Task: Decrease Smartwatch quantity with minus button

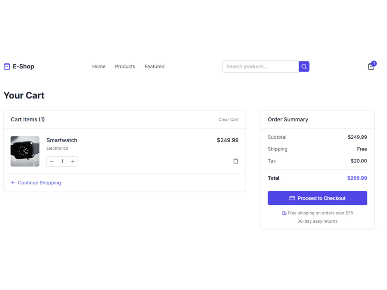Action: click(51, 161)
